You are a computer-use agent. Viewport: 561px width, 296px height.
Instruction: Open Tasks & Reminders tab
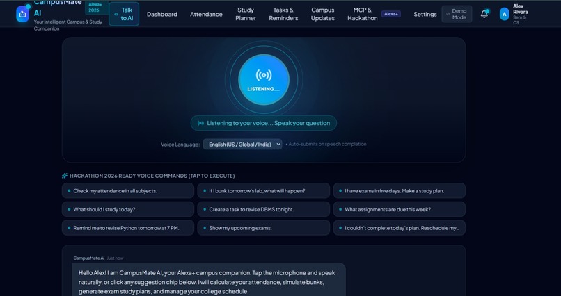coord(283,14)
